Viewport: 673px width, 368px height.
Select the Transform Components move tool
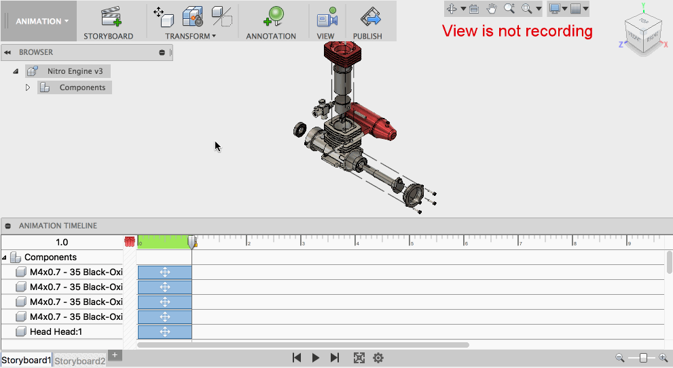click(x=162, y=16)
